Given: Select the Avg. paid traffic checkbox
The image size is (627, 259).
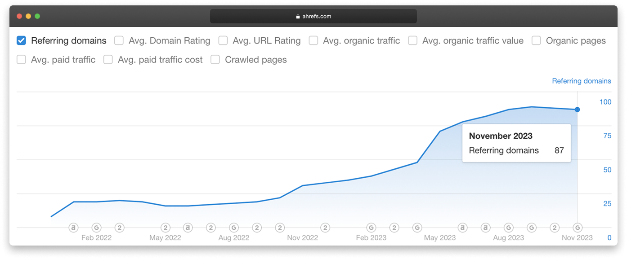Looking at the screenshot, I should (x=21, y=60).
